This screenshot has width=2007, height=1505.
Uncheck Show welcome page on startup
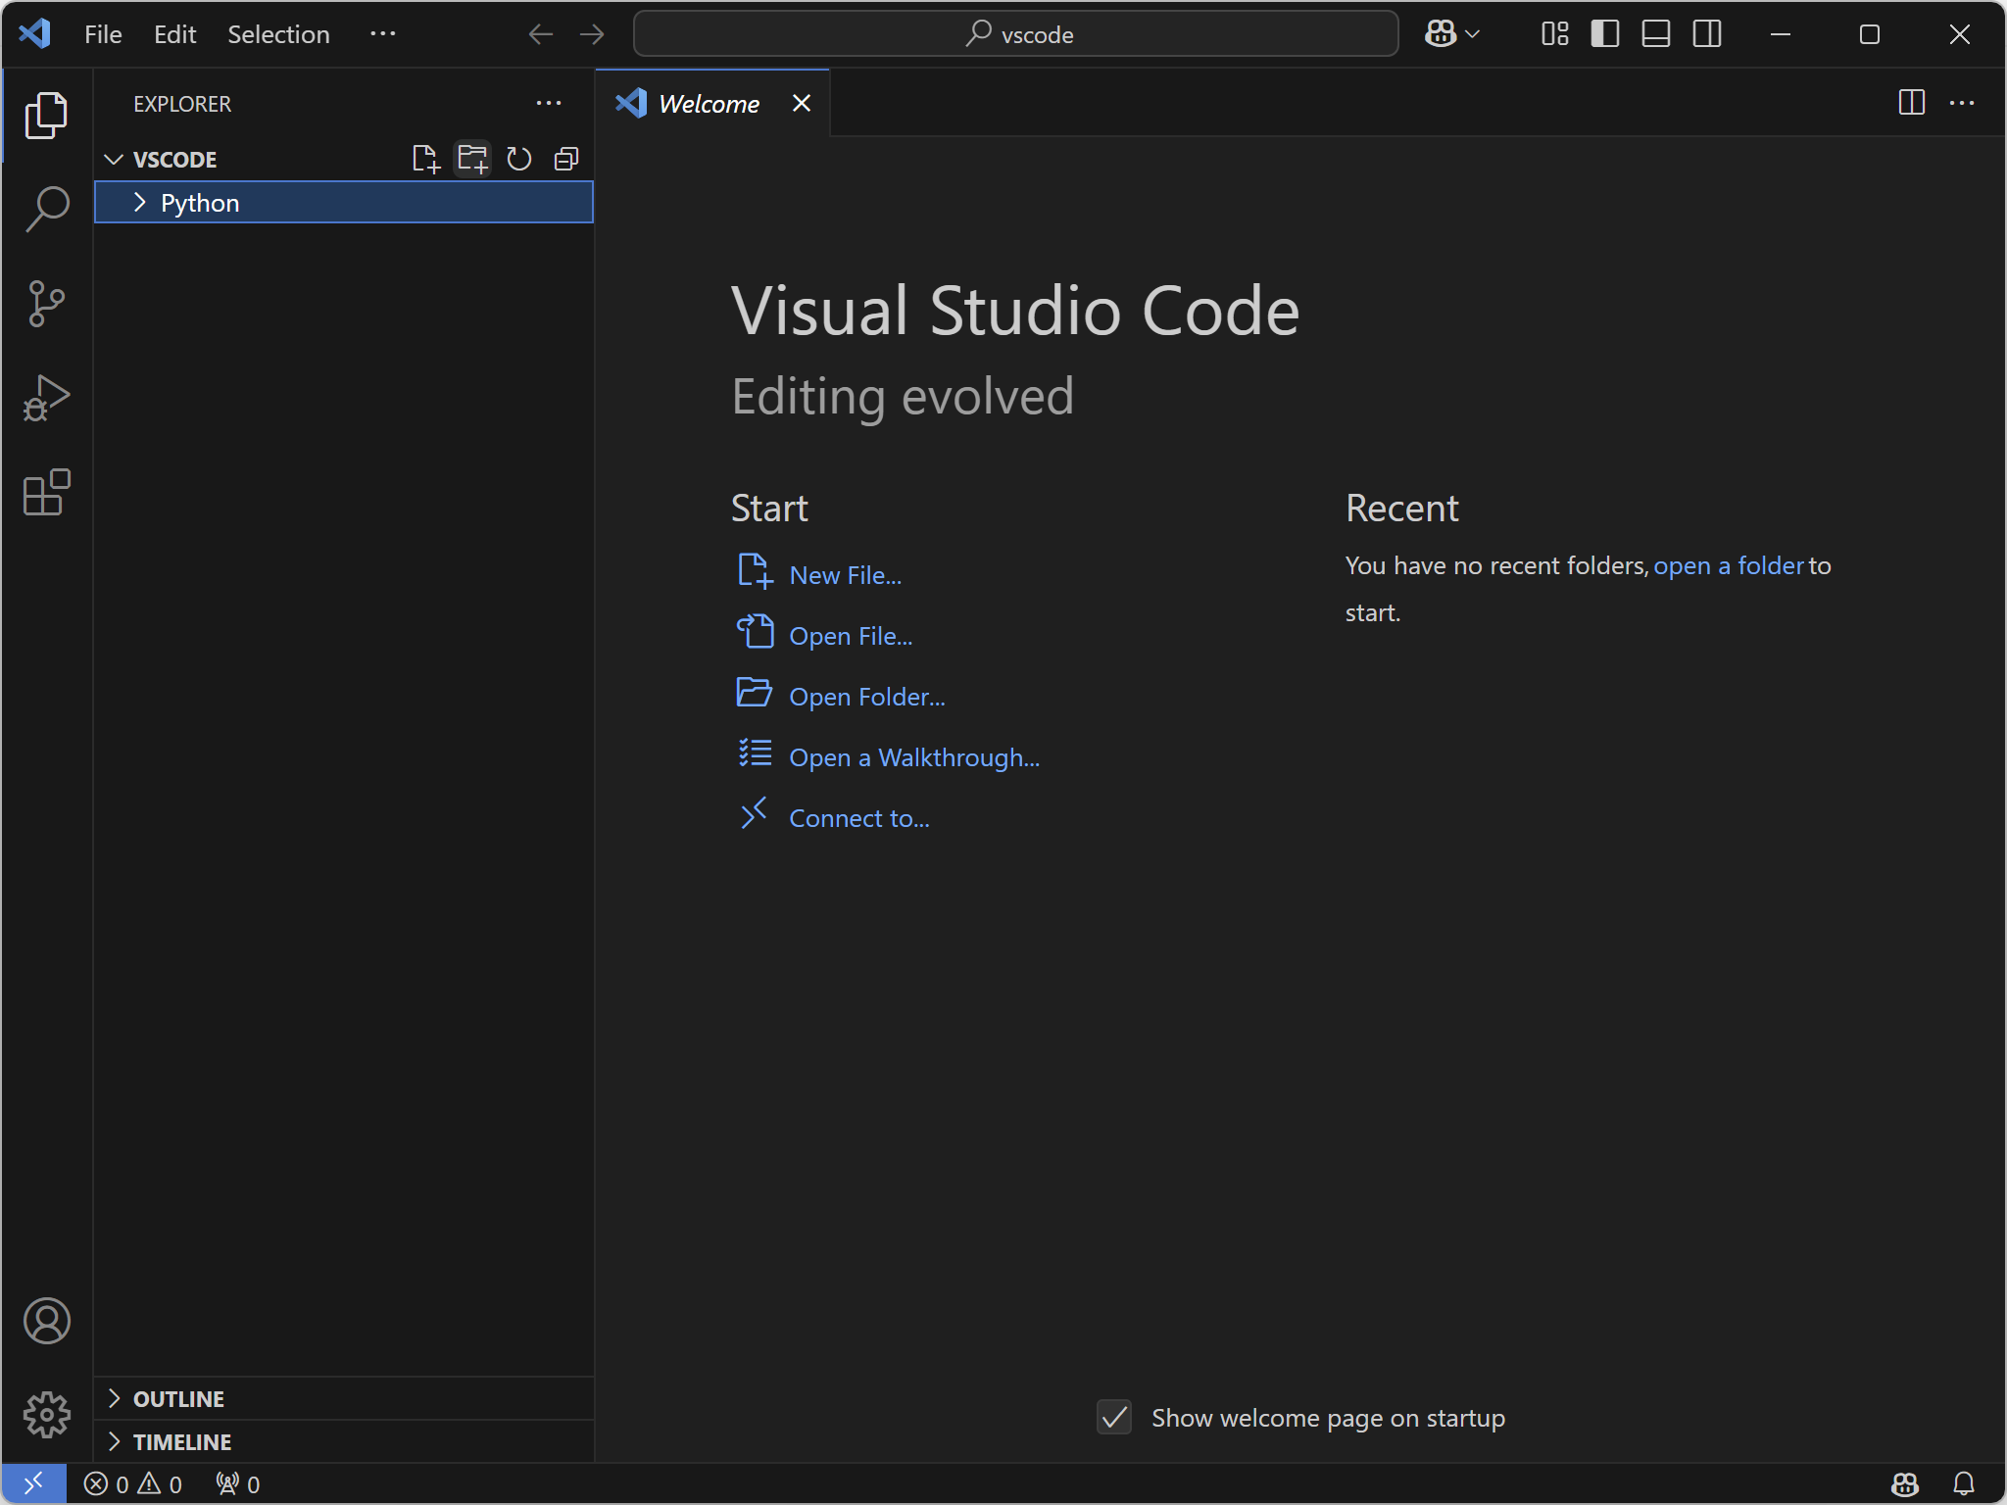(x=1114, y=1417)
